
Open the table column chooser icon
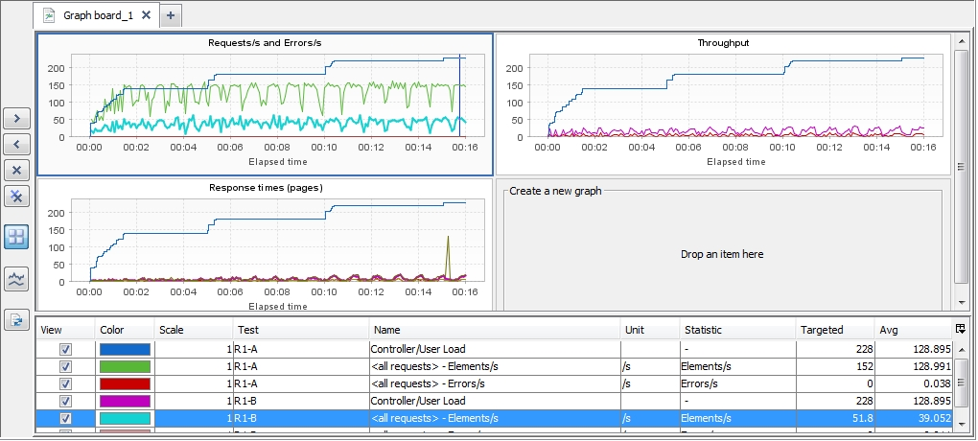pos(961,329)
